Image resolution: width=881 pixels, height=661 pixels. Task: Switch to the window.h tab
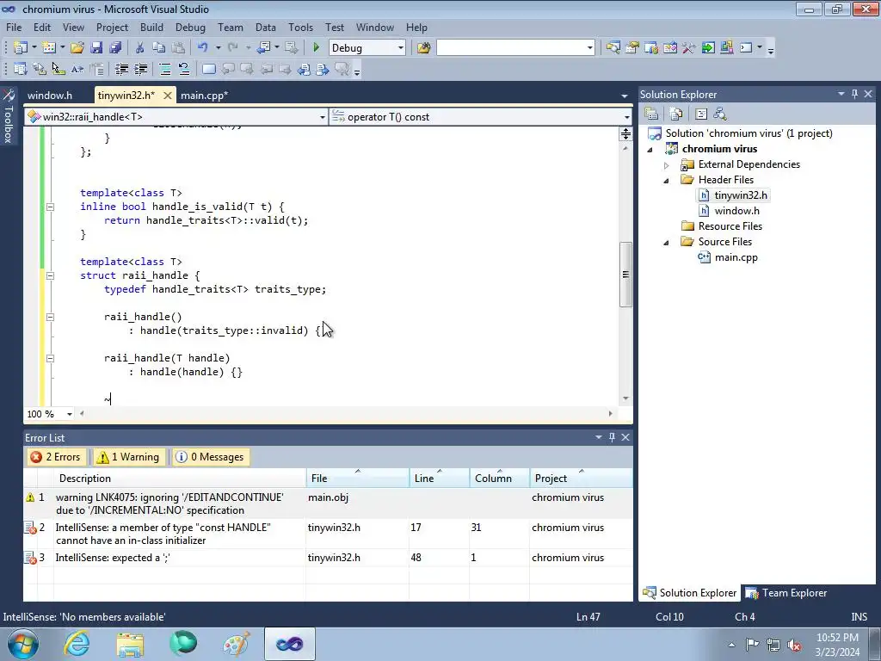click(50, 95)
